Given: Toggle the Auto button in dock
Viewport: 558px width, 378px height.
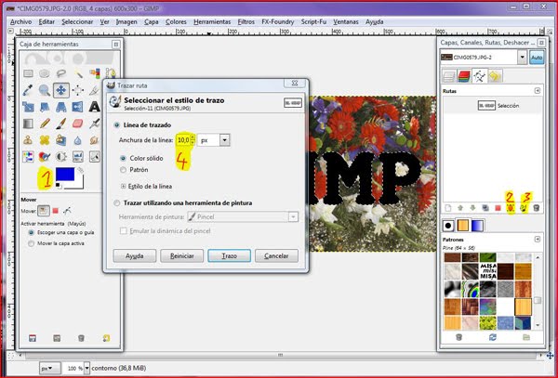Looking at the screenshot, I should (x=537, y=58).
